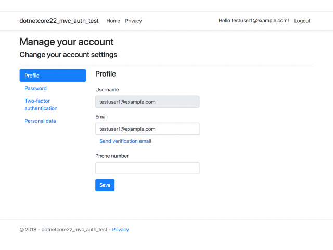
Task: Click the Phone number label
Action: pyautogui.click(x=112, y=156)
